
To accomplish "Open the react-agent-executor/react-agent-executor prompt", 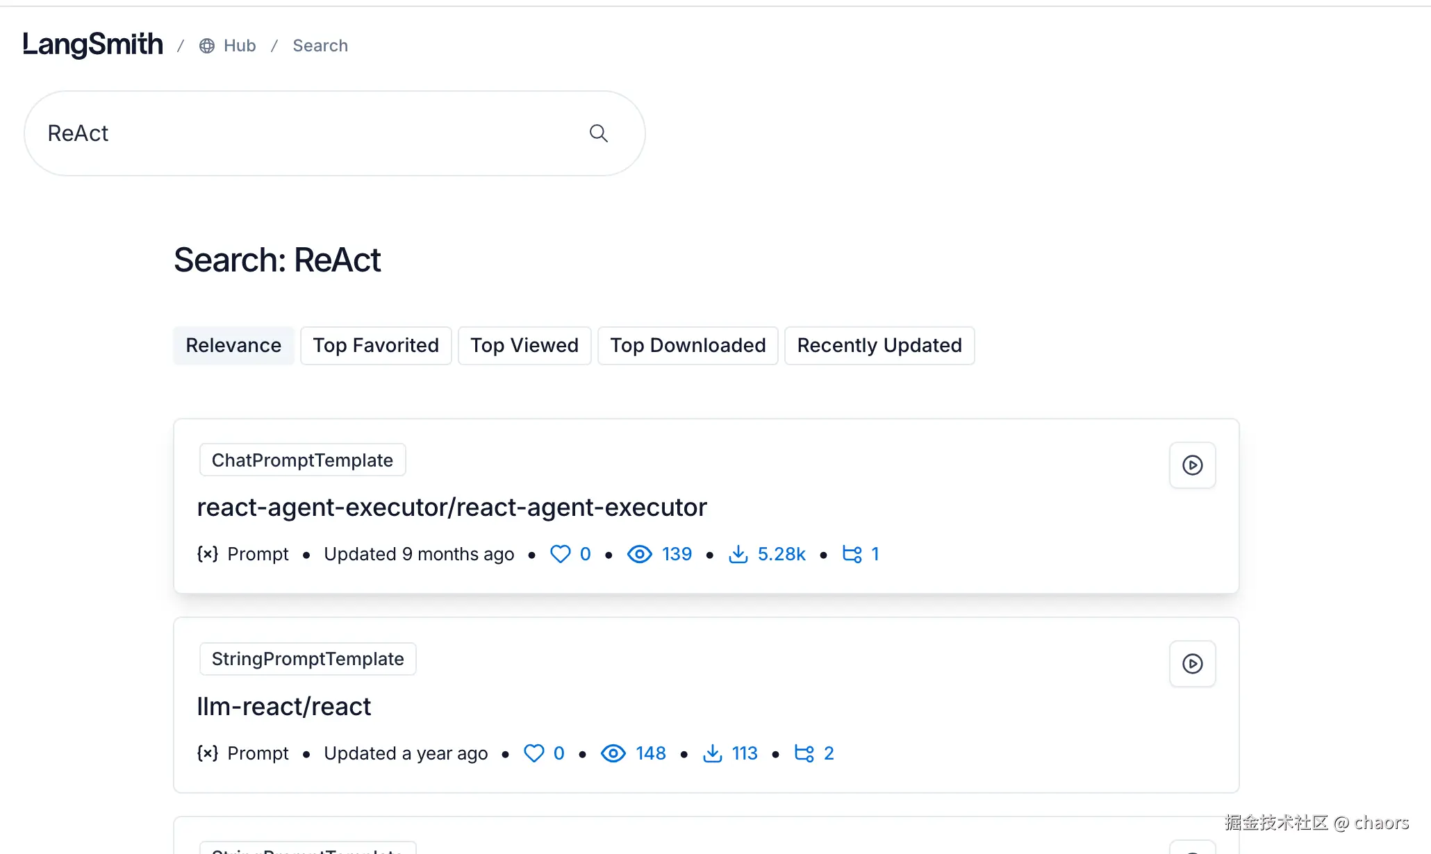I will 452,508.
